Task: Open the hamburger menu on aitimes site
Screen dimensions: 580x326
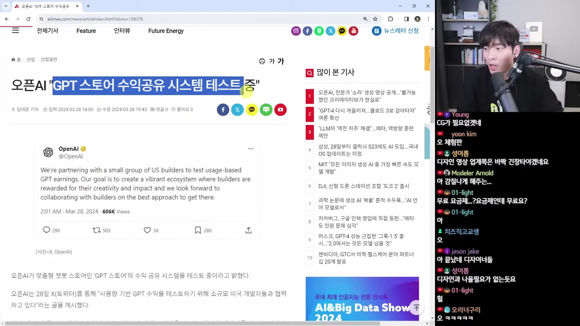Action: pos(16,31)
